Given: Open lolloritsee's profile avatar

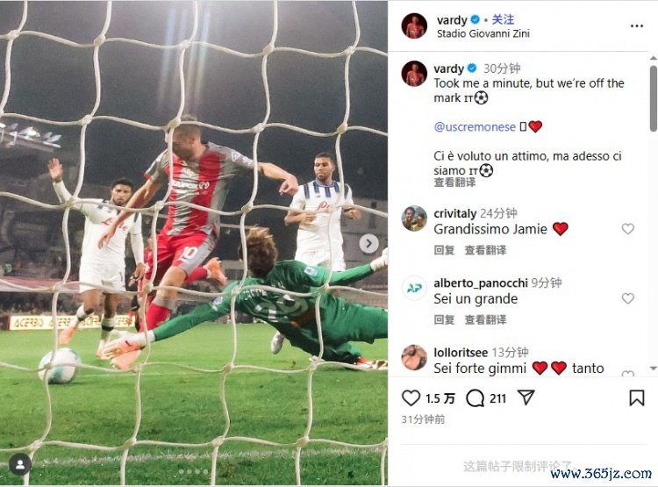Looking at the screenshot, I should (414, 357).
